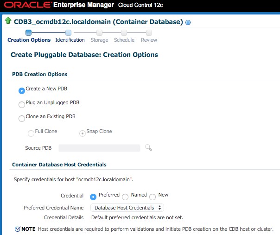Choose Plug an Unplugged PDB option
Screen dimensions: 280x235
22,105
